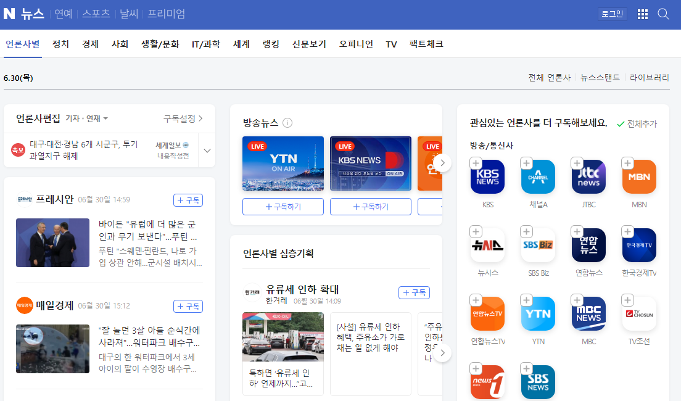
Task: Click the MBC News publisher logo
Action: point(588,313)
